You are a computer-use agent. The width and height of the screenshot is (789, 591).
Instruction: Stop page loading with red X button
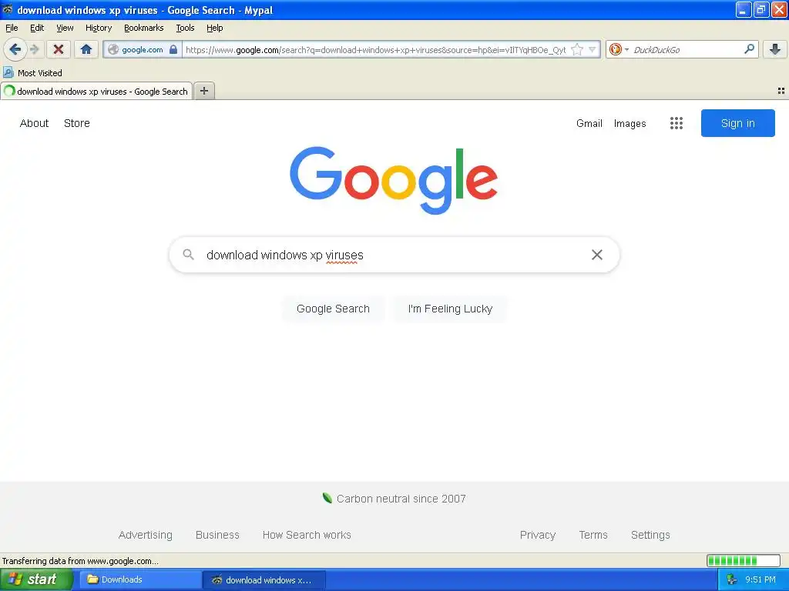coord(59,49)
